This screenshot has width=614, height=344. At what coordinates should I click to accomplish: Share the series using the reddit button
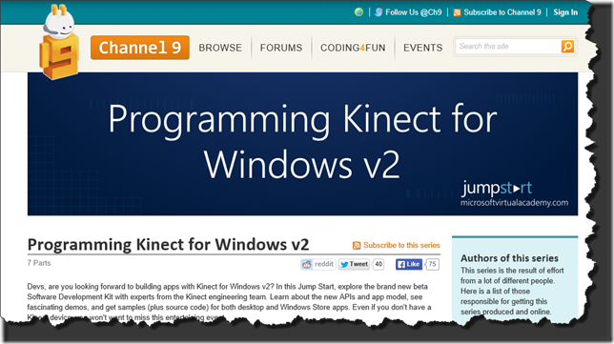click(x=318, y=264)
